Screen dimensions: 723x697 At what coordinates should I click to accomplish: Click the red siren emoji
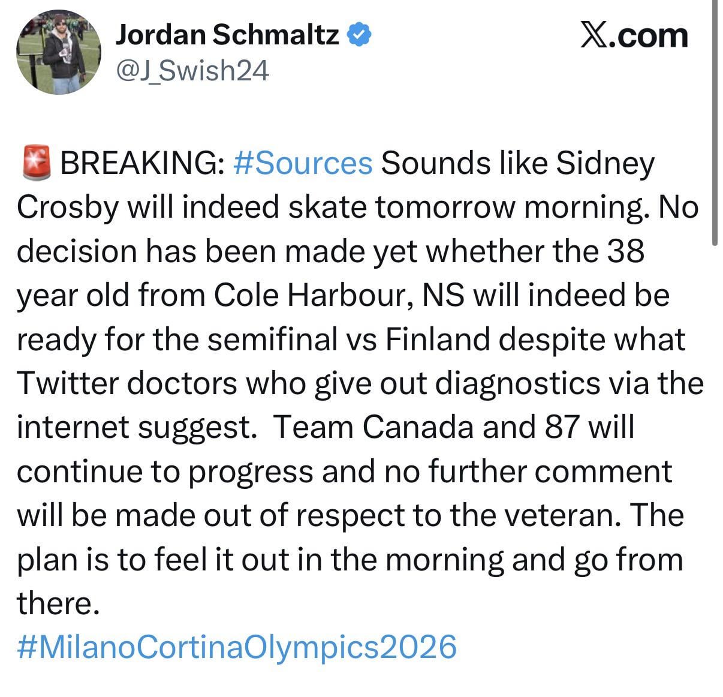pos(36,163)
